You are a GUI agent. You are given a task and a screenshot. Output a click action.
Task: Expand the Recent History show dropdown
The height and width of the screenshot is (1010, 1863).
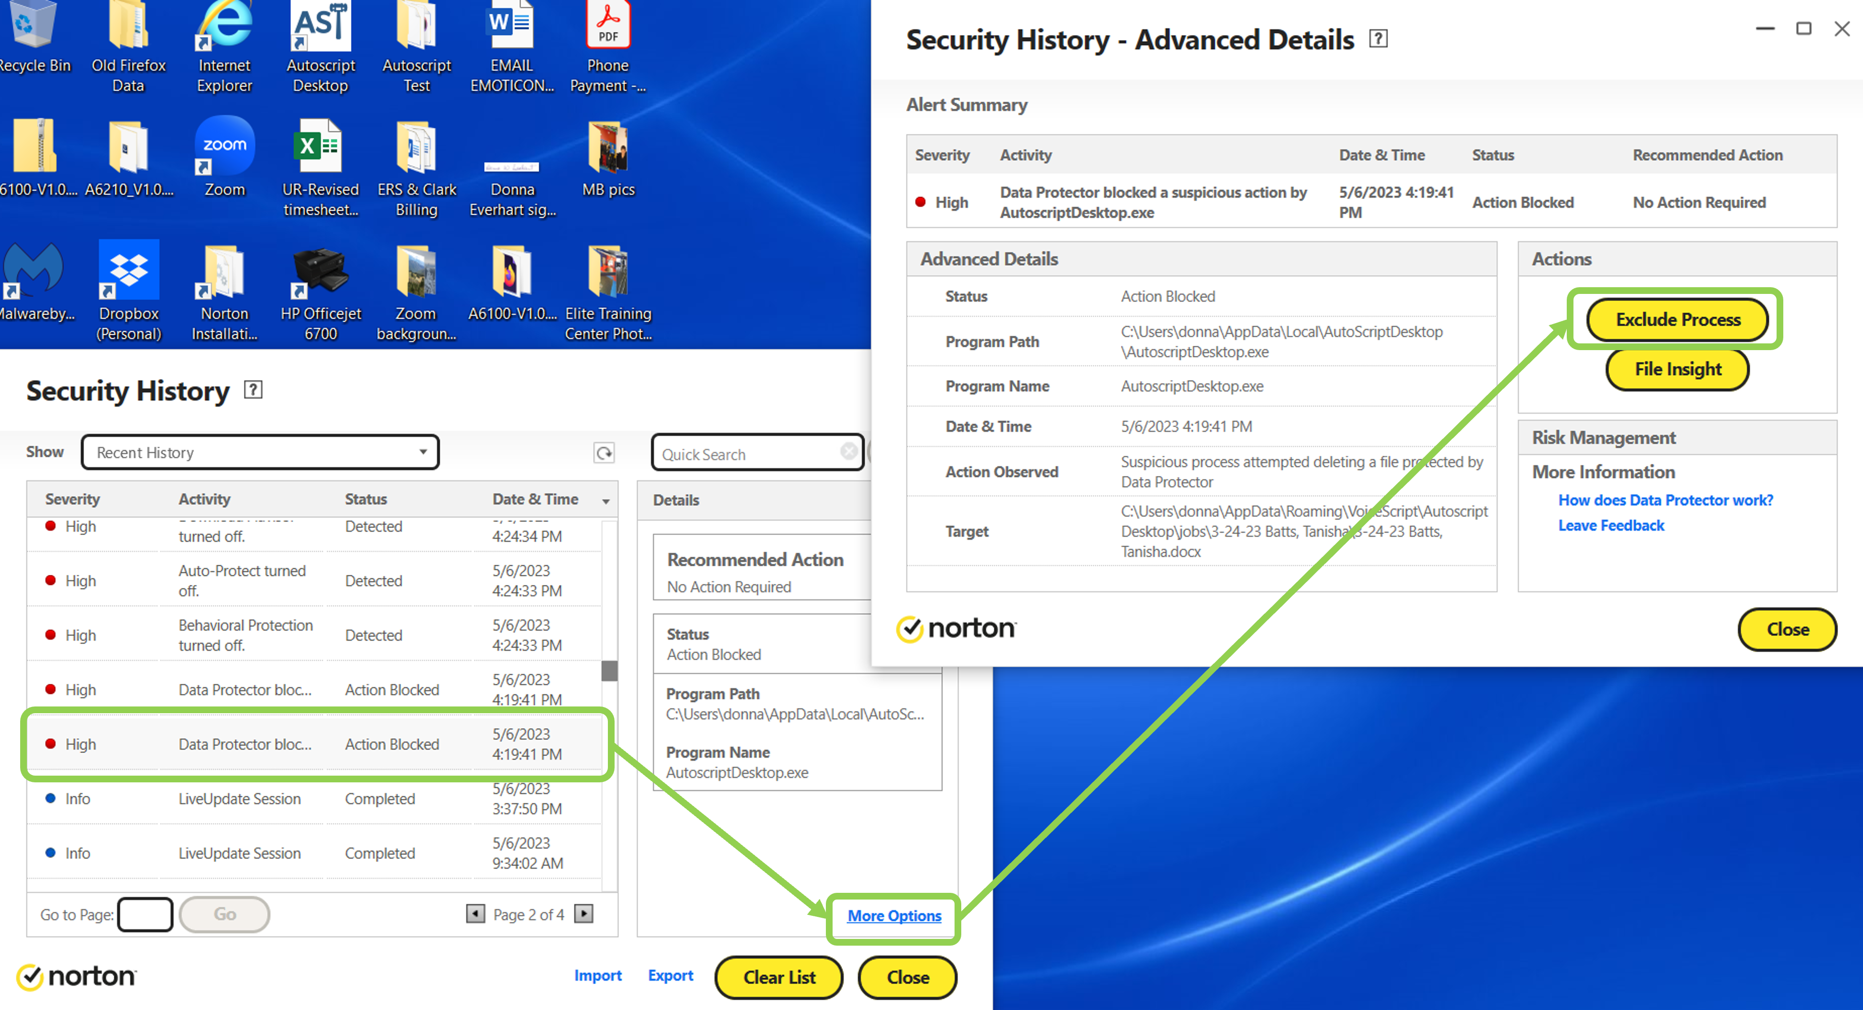260,453
